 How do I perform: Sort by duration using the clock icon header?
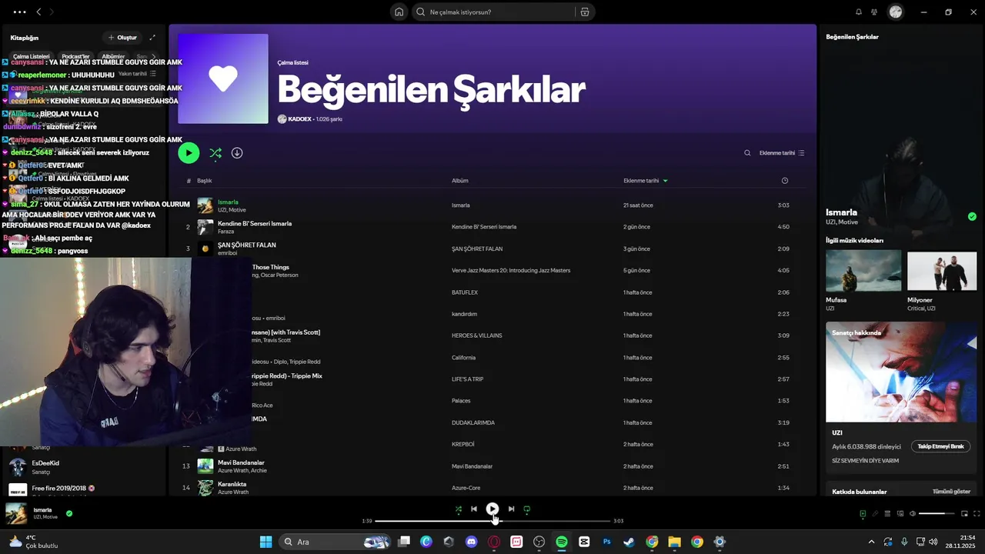[784, 181]
